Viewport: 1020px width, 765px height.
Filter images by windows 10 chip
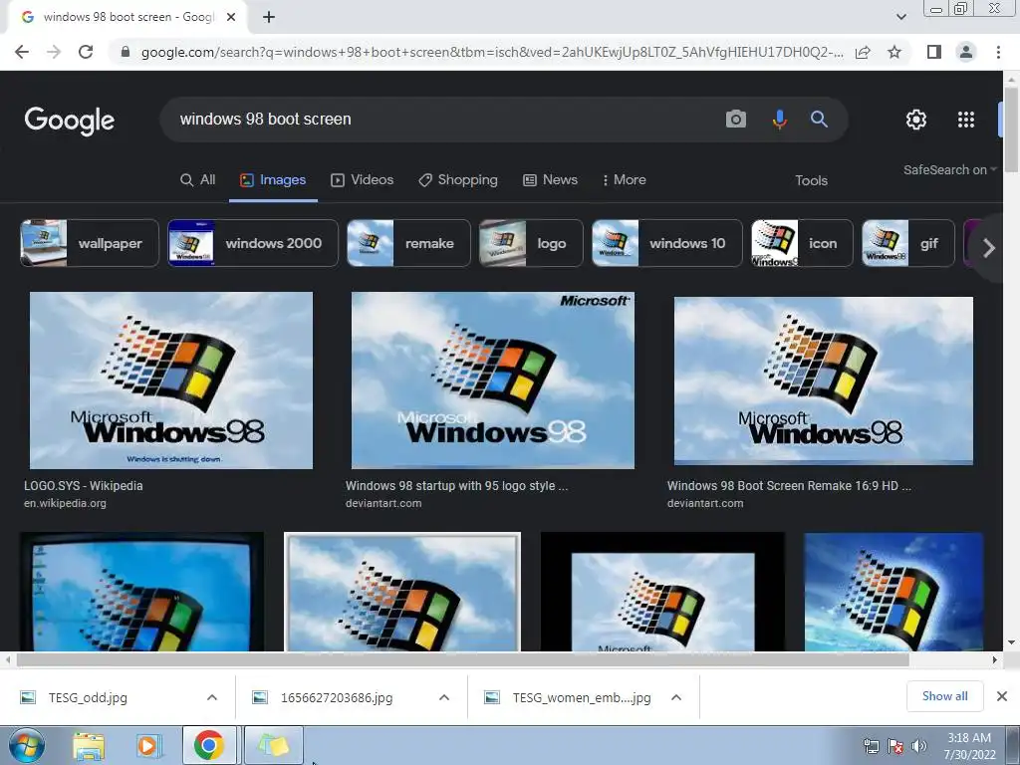[x=666, y=243]
